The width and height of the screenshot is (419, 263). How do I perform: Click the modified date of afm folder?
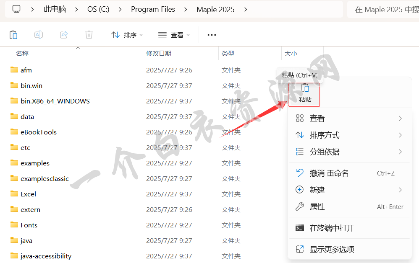point(169,70)
